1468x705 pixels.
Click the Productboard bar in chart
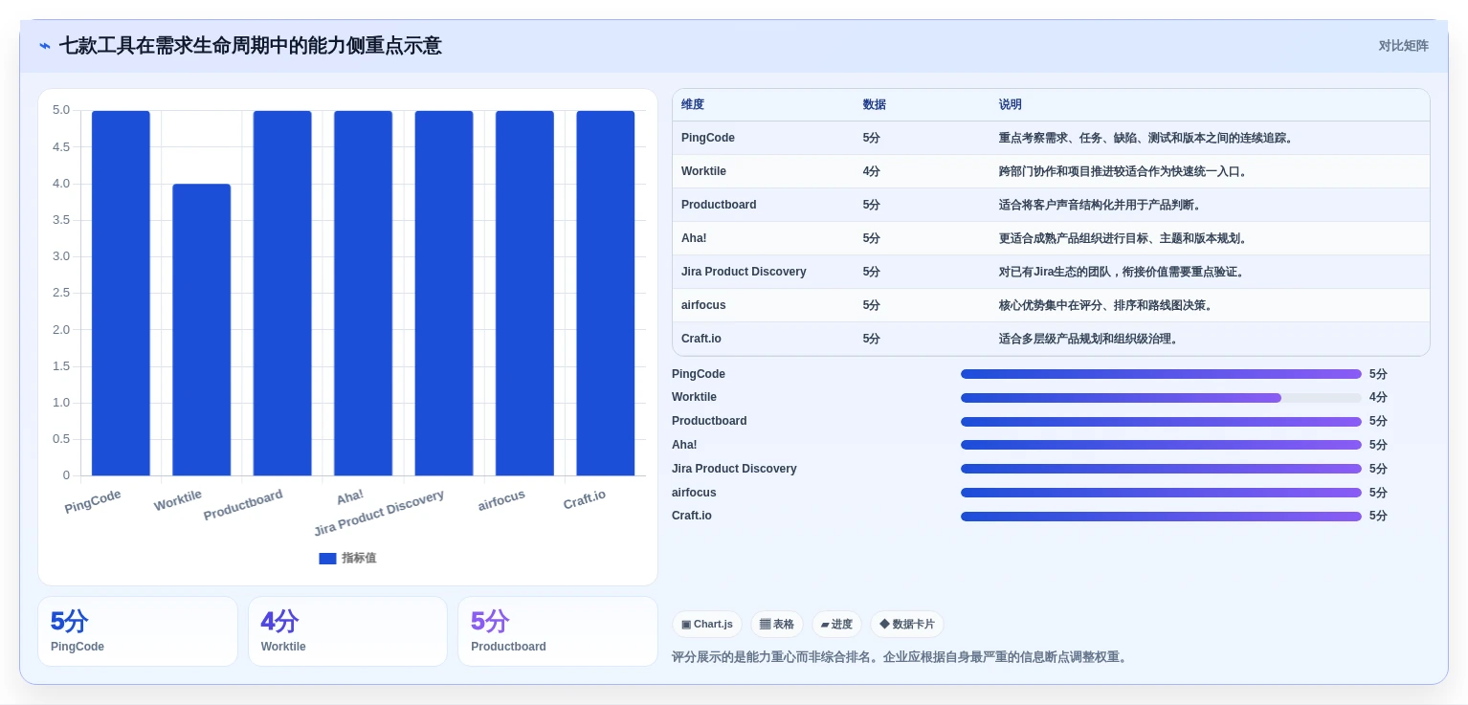282,293
